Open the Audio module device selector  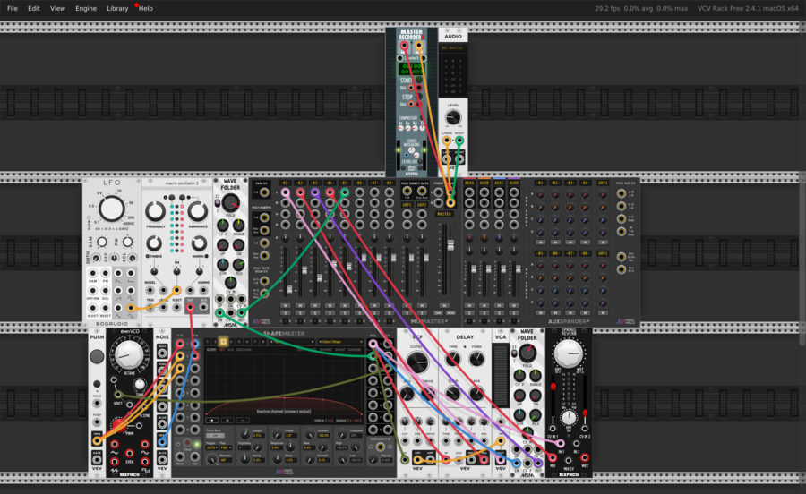click(x=453, y=48)
